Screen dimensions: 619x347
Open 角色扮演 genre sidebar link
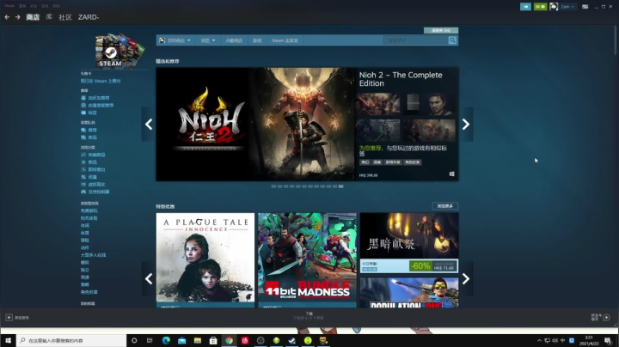pos(89,292)
